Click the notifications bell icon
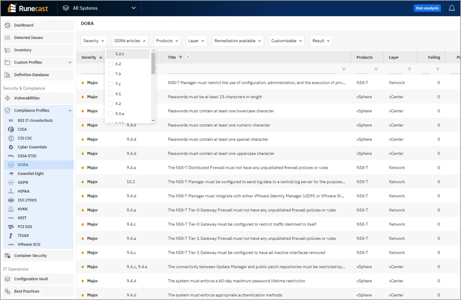 452,8
